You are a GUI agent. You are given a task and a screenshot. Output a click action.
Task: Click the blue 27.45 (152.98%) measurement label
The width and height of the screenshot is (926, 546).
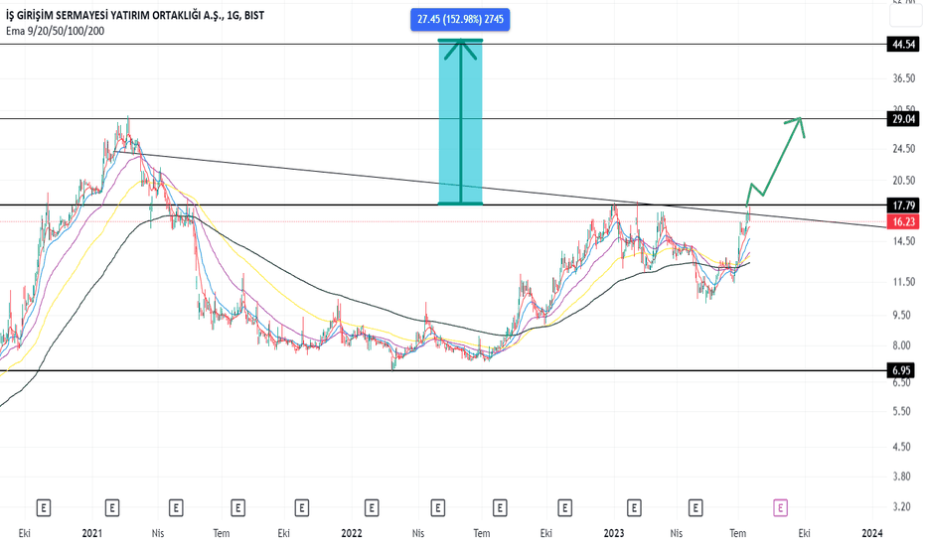click(460, 20)
